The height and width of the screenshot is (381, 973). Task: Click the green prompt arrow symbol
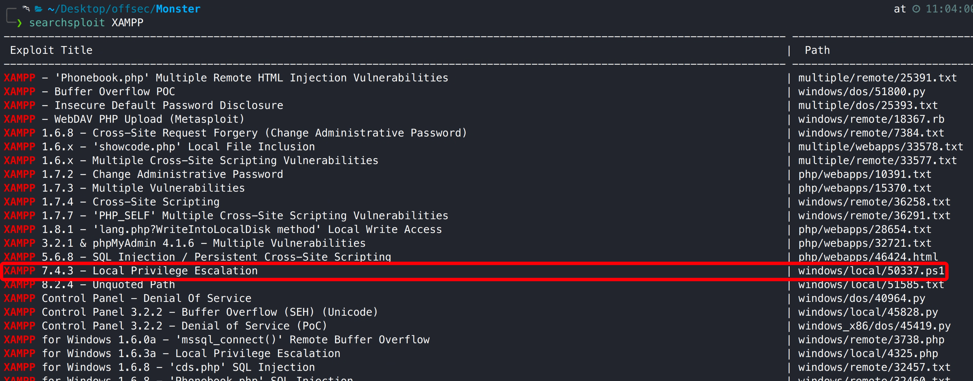coord(19,23)
